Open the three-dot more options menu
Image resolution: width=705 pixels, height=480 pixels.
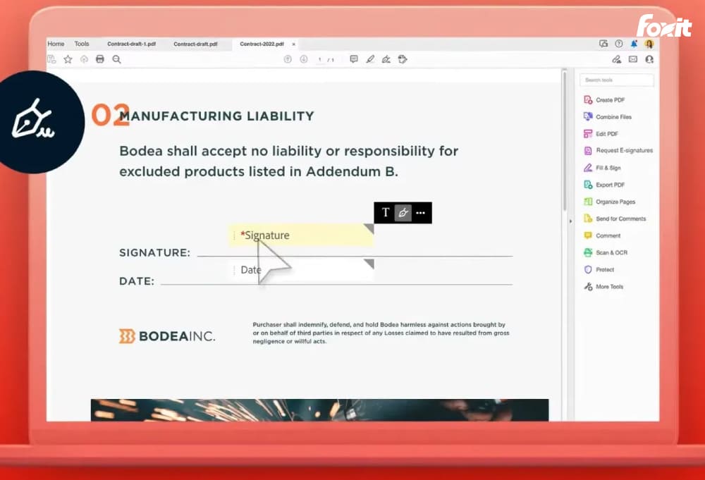pyautogui.click(x=421, y=212)
